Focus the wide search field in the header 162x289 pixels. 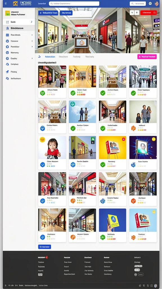(74, 3)
